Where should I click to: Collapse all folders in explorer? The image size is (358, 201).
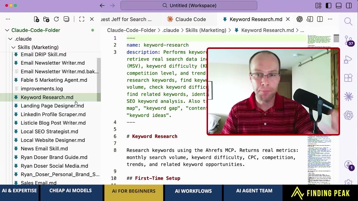tap(66, 19)
